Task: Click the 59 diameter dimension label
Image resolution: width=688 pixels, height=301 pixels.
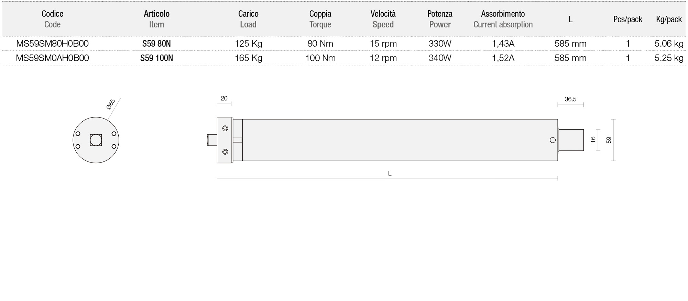Action: (609, 140)
